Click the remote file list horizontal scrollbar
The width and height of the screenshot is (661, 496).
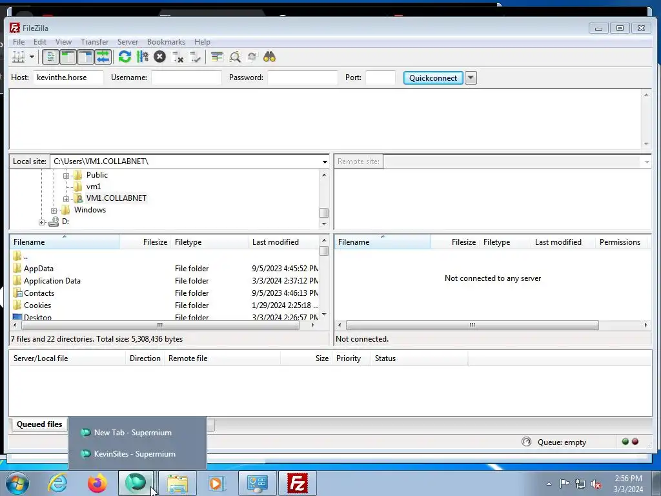472,325
